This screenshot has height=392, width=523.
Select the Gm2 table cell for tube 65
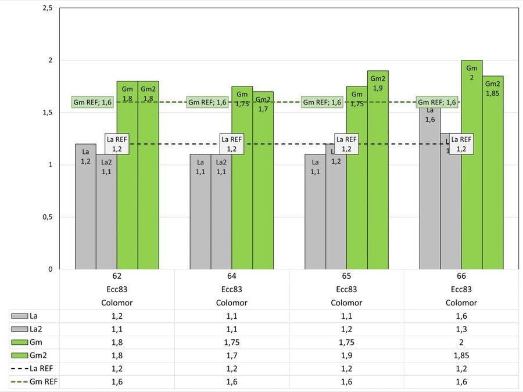coord(346,355)
